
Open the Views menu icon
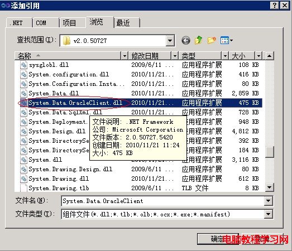(227, 40)
